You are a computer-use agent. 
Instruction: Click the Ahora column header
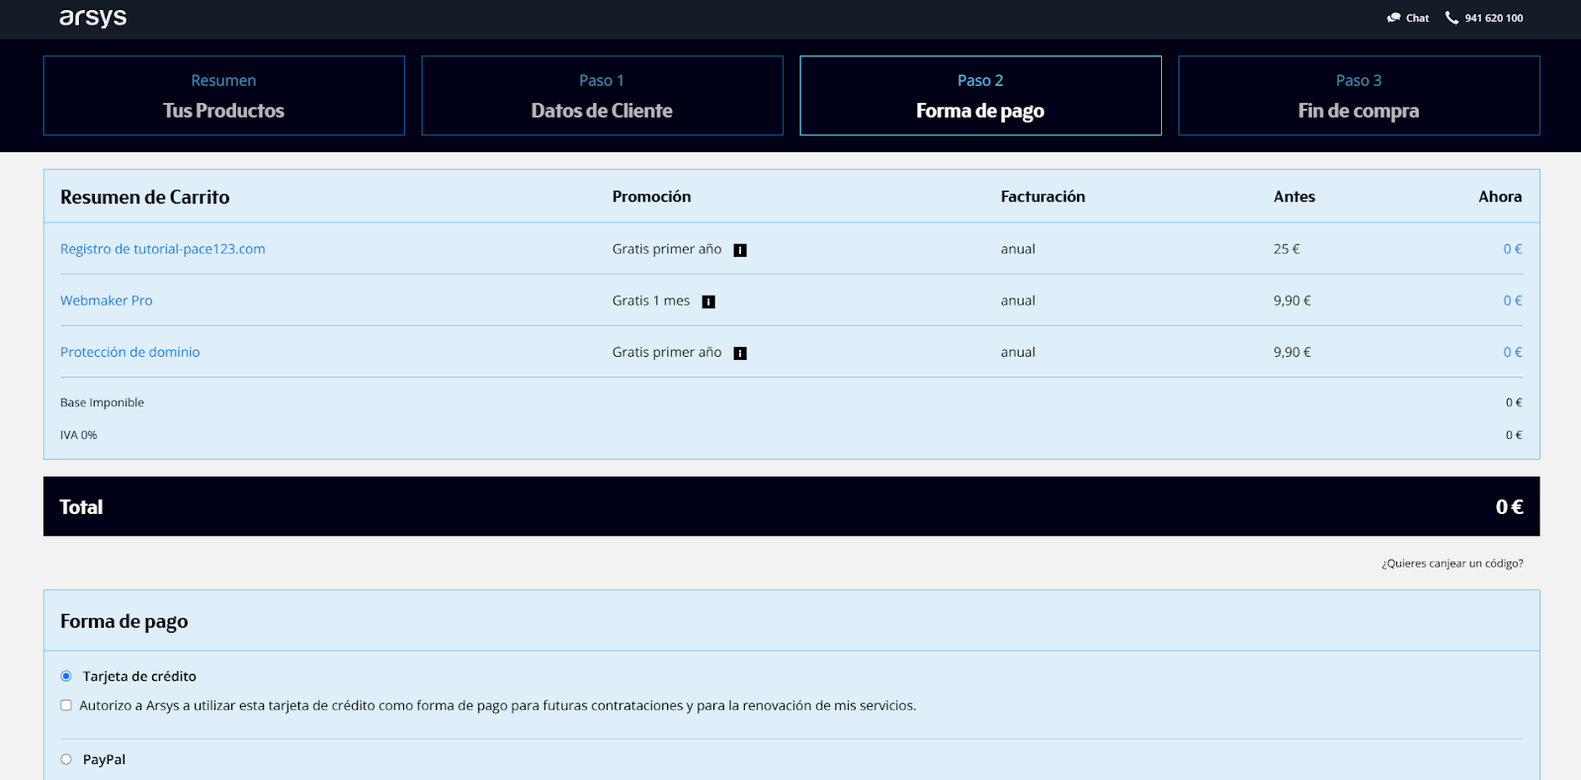pyautogui.click(x=1500, y=197)
